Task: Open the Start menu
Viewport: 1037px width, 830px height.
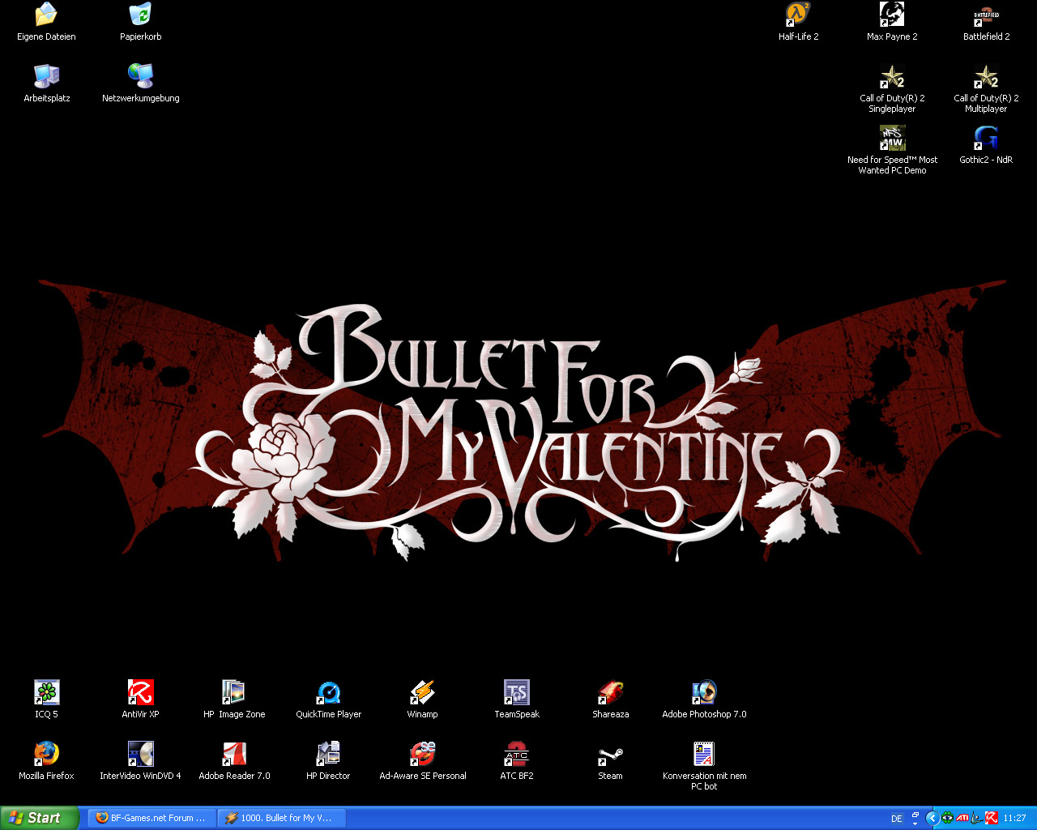Action: [x=40, y=818]
